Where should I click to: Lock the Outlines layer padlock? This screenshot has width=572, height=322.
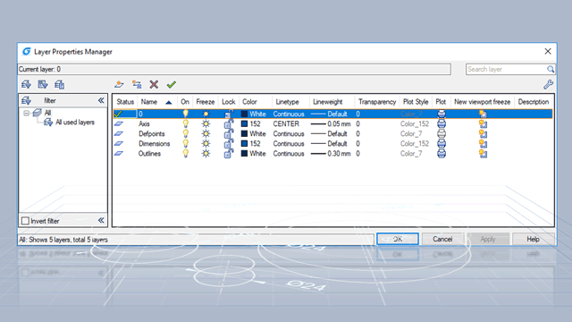[229, 153]
